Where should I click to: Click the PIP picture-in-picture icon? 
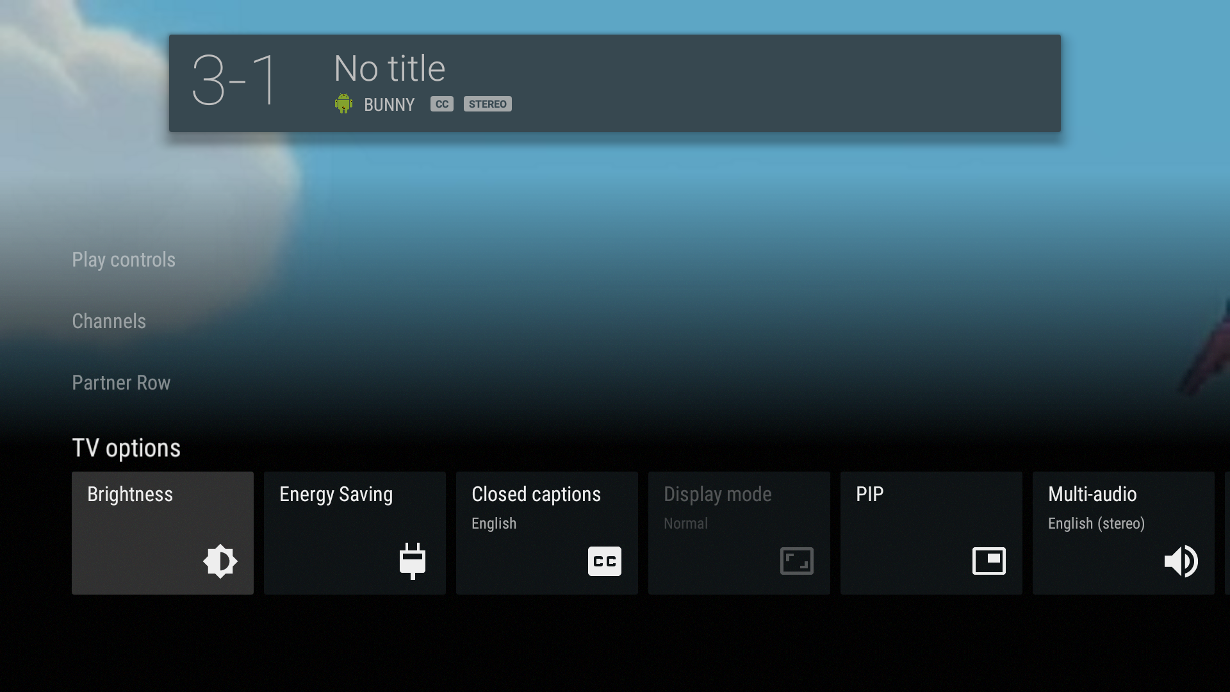(x=988, y=561)
